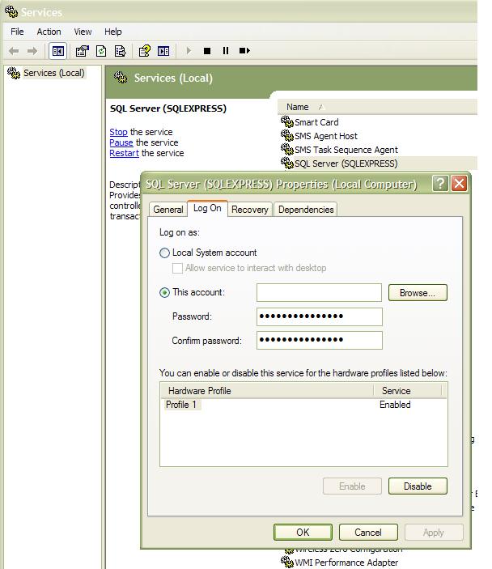Click the Restart the service link
The image size is (492, 569).
[124, 153]
